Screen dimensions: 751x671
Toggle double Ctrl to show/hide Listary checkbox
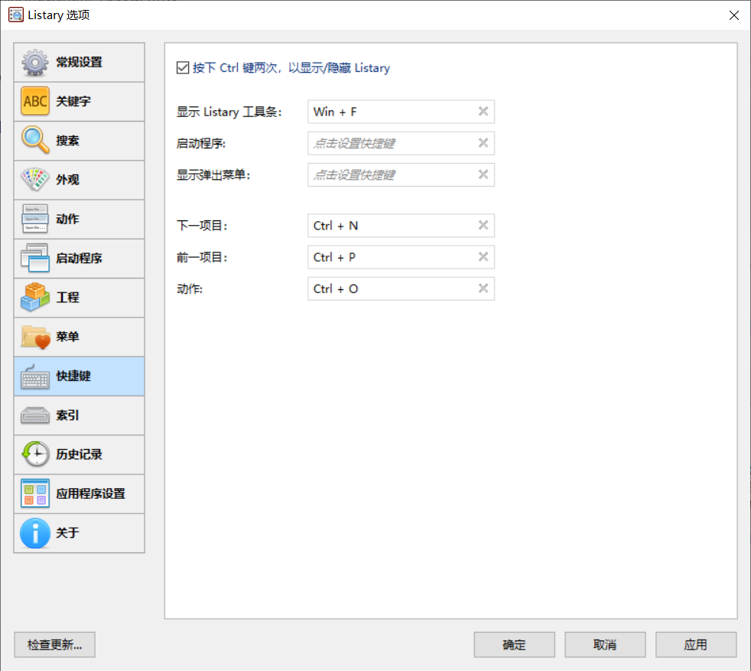click(x=183, y=67)
